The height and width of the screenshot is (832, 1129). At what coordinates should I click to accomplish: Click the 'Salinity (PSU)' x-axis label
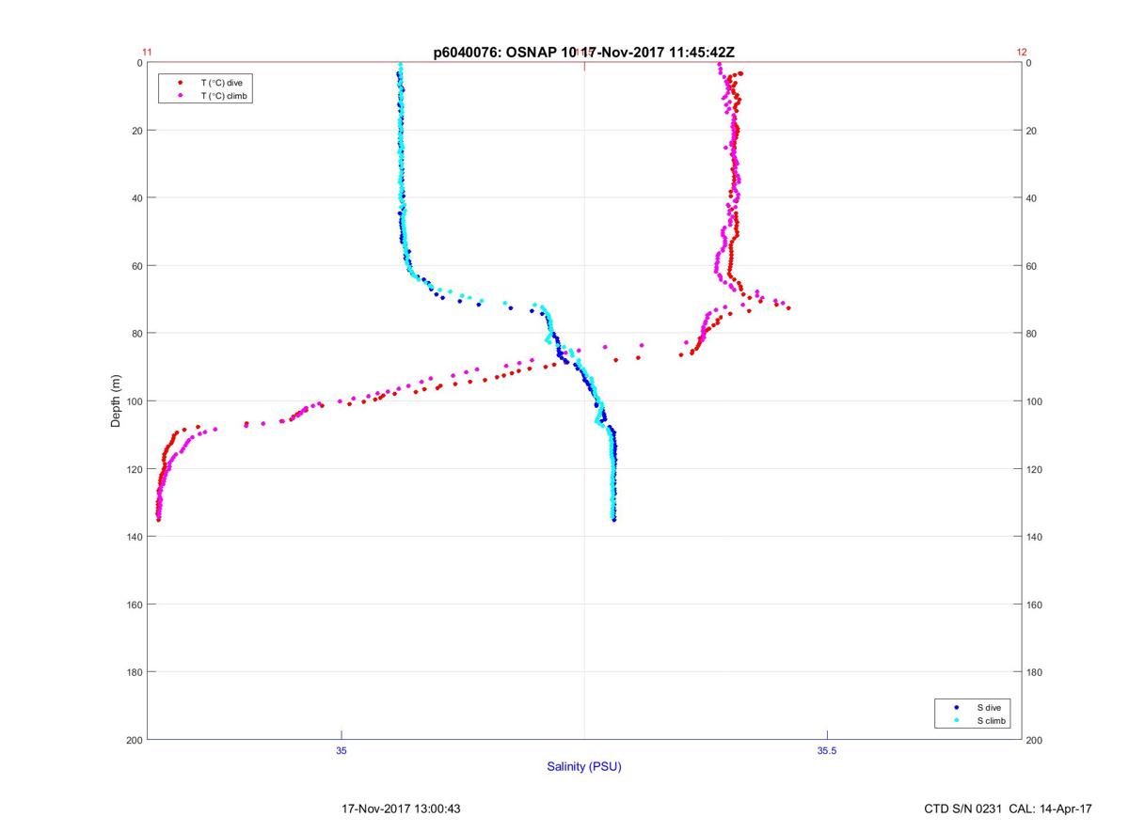click(584, 766)
